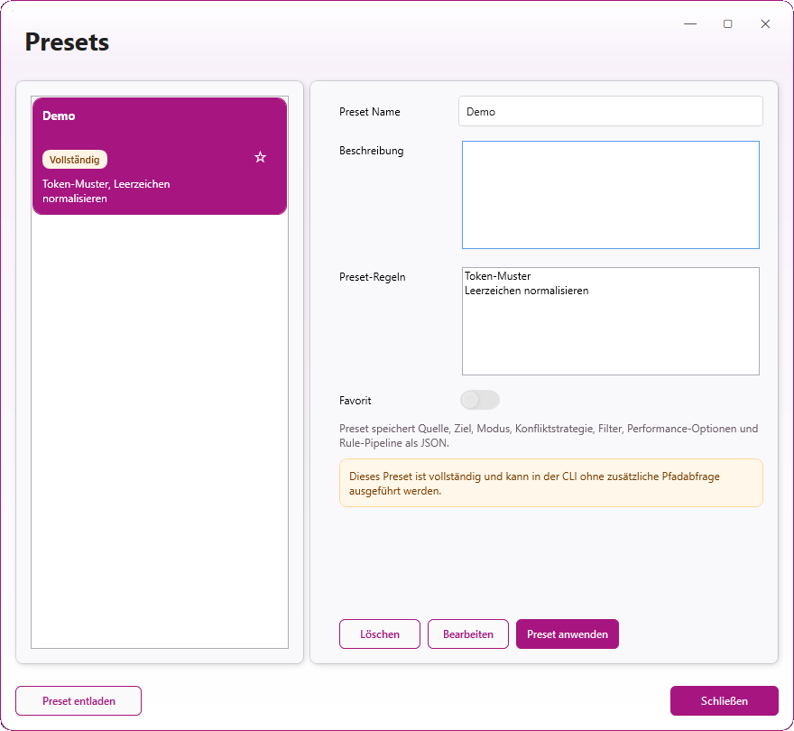Minimize the Presets window
The width and height of the screenshot is (794, 731).
(x=690, y=24)
